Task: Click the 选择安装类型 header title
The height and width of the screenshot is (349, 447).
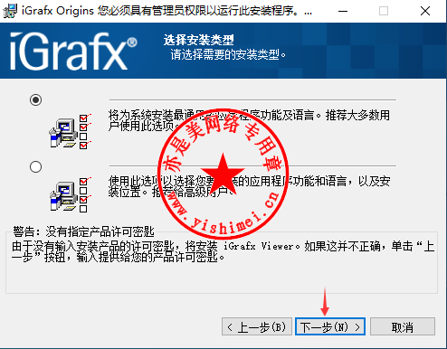Action: 199,40
